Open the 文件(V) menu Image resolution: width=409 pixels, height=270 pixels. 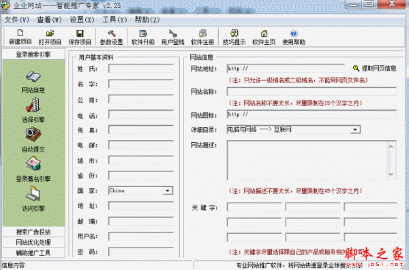tap(16, 20)
